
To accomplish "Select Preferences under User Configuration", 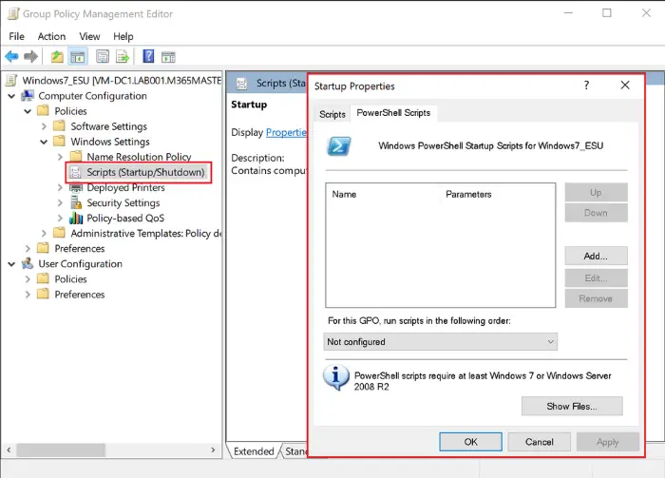I will click(79, 295).
